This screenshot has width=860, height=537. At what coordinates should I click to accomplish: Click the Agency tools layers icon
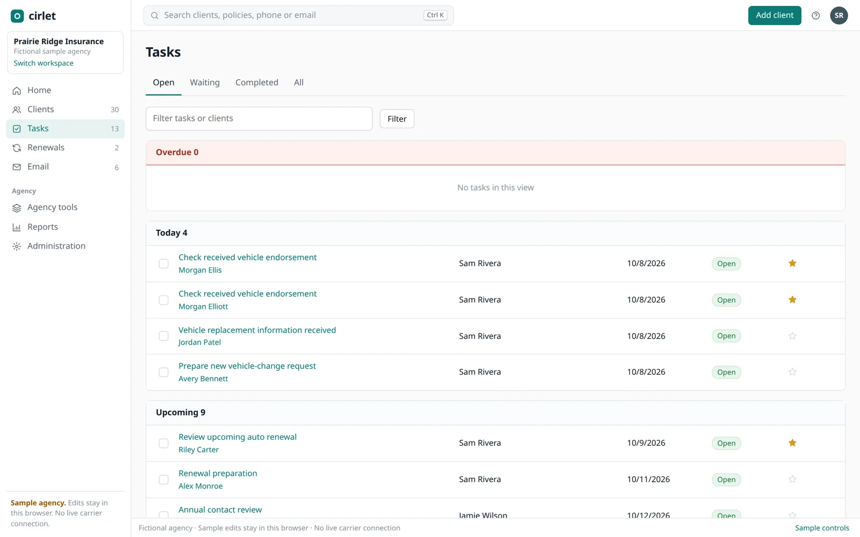click(x=17, y=208)
